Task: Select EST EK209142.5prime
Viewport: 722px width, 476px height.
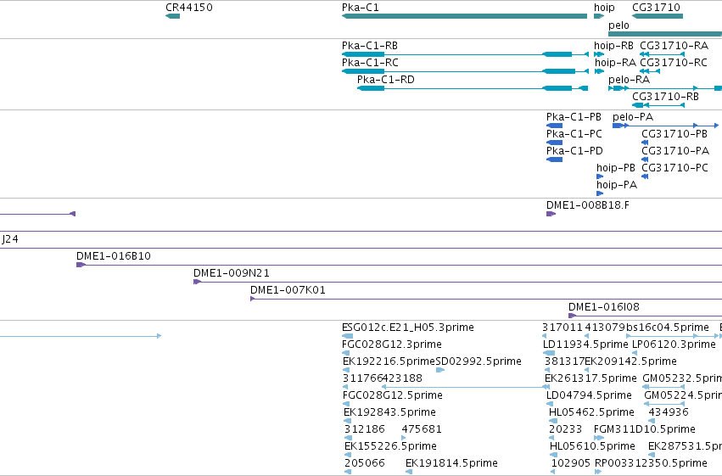Action: pyautogui.click(x=586, y=370)
